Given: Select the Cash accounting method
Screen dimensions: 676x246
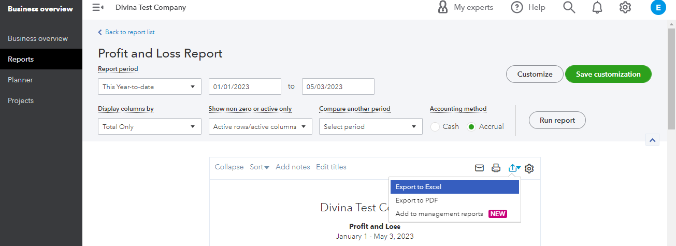Looking at the screenshot, I should [x=436, y=126].
